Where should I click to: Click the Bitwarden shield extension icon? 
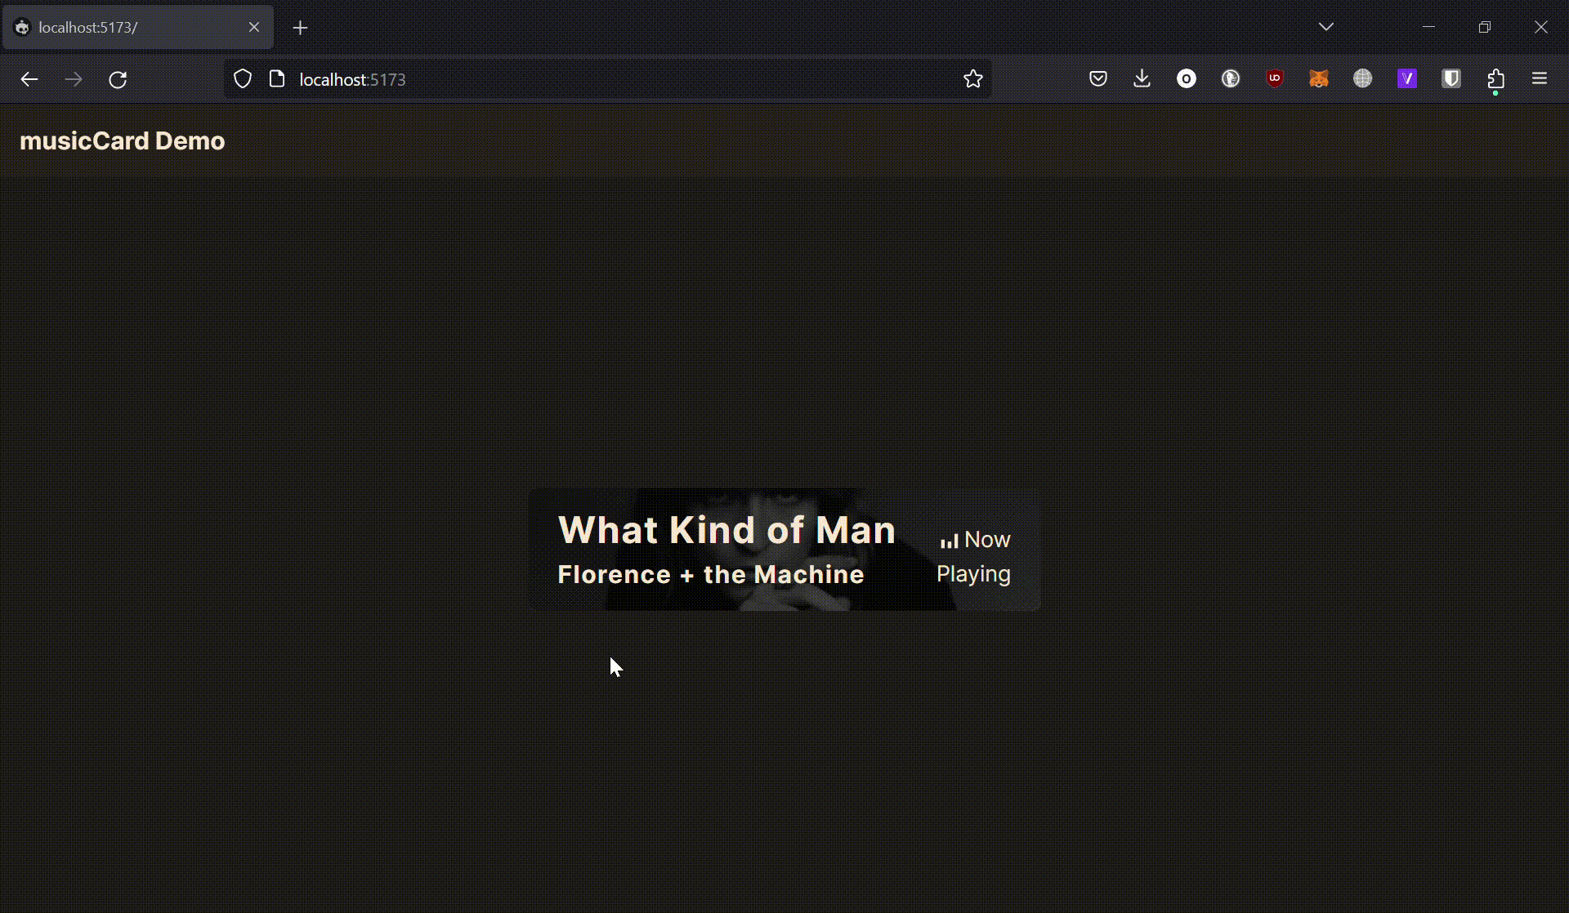(1451, 78)
